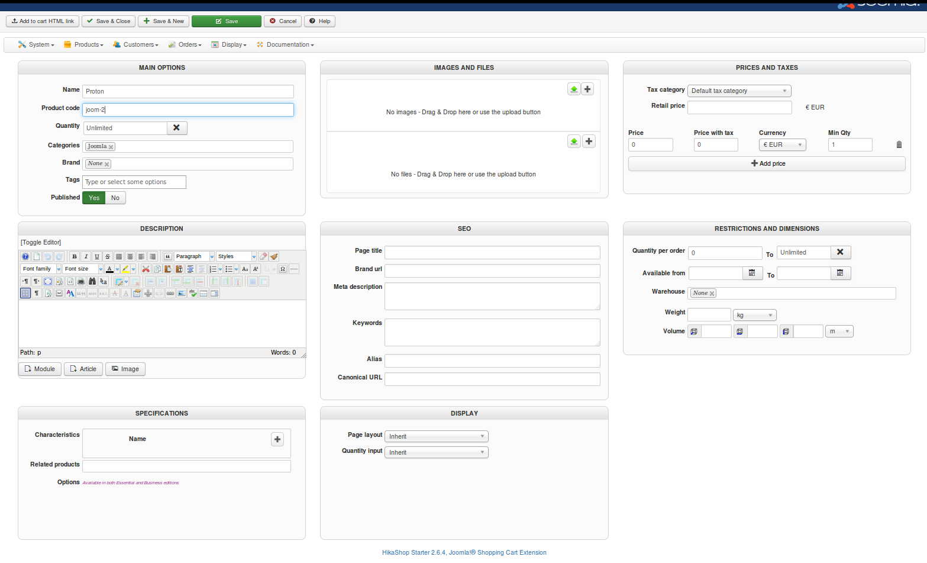927x563 pixels.
Task: Click the italic formatting icon
Action: pos(86,256)
